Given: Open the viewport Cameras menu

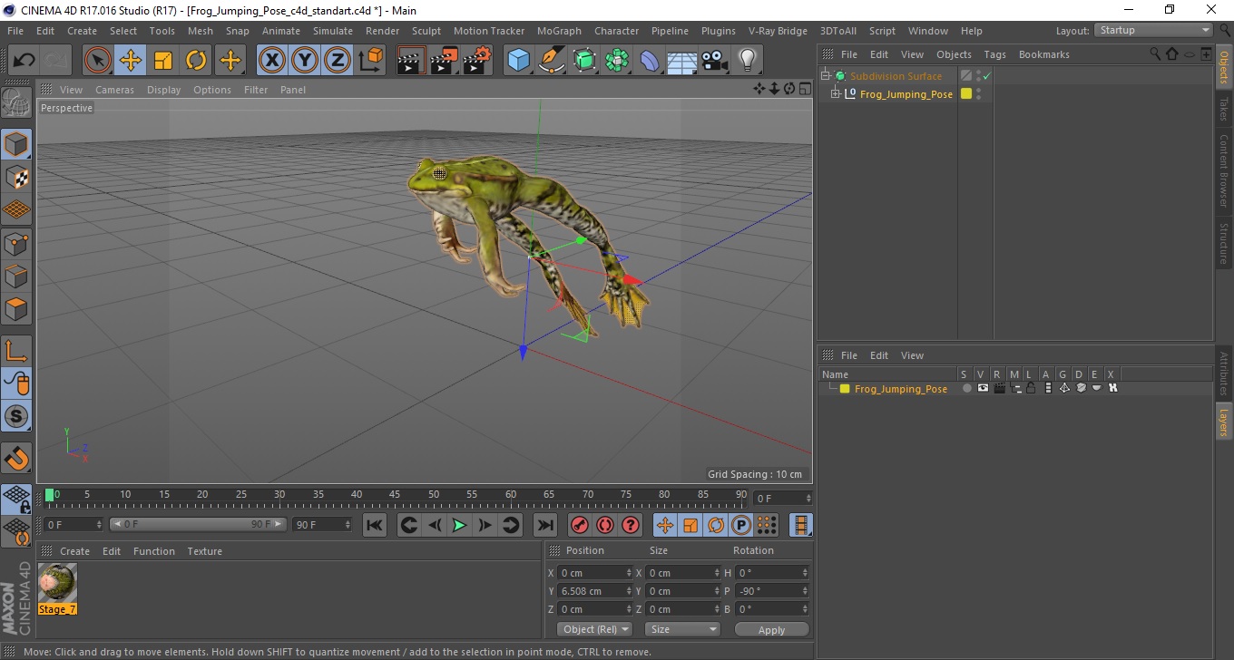Looking at the screenshot, I should (114, 90).
